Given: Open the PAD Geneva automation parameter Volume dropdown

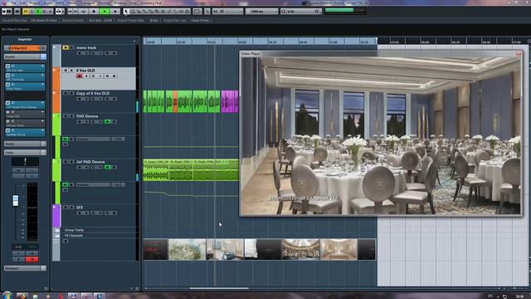Looking at the screenshot, I should click(x=93, y=139).
